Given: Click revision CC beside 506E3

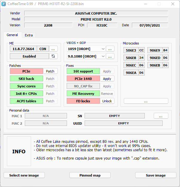Looking at the screenshot, I should tap(141, 50).
